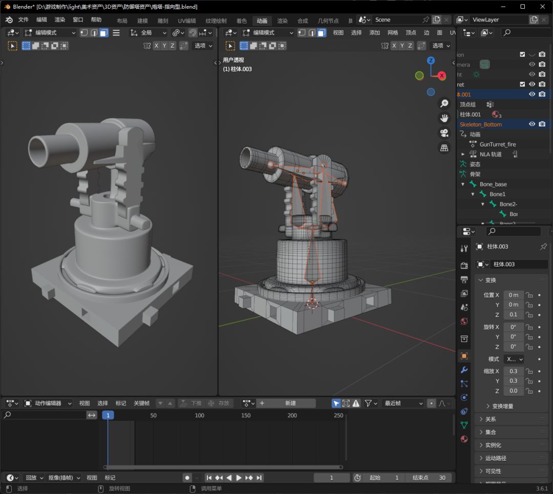Switch to the 渲染 workspace tab
This screenshot has width=553, height=494.
282,21
